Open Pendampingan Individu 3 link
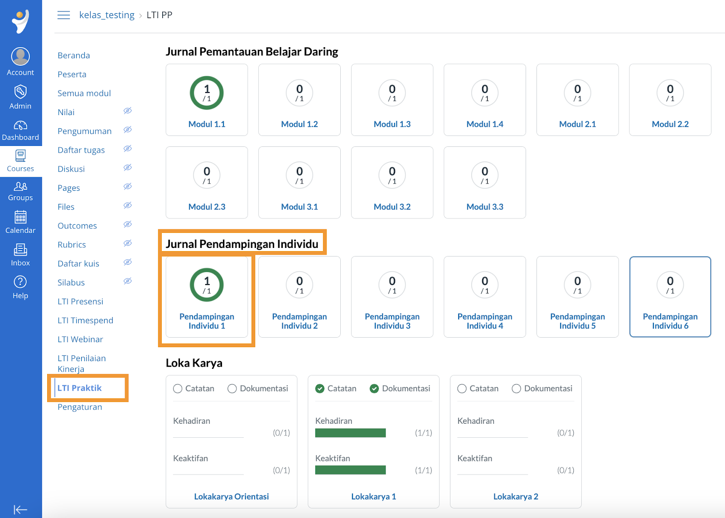This screenshot has height=518, width=725. point(392,321)
